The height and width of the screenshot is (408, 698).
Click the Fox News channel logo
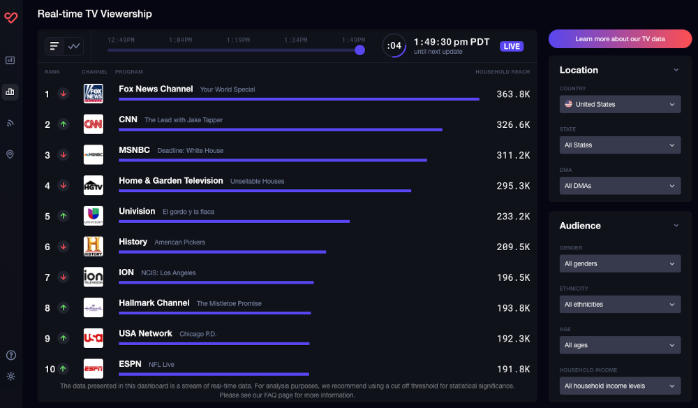(x=94, y=94)
